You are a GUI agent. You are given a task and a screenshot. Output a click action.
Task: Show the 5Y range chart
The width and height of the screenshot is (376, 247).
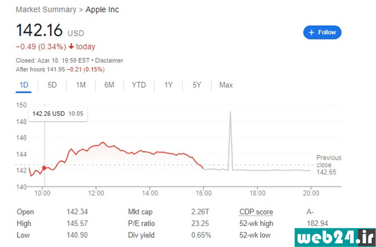click(197, 85)
